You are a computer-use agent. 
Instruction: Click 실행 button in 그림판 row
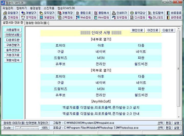pyautogui.click(x=177, y=123)
